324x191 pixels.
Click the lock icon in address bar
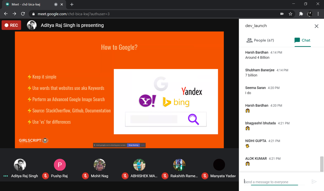(33, 14)
